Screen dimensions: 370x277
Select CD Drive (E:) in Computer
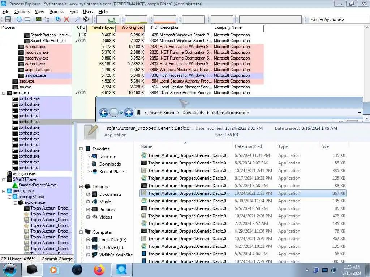click(x=111, y=247)
